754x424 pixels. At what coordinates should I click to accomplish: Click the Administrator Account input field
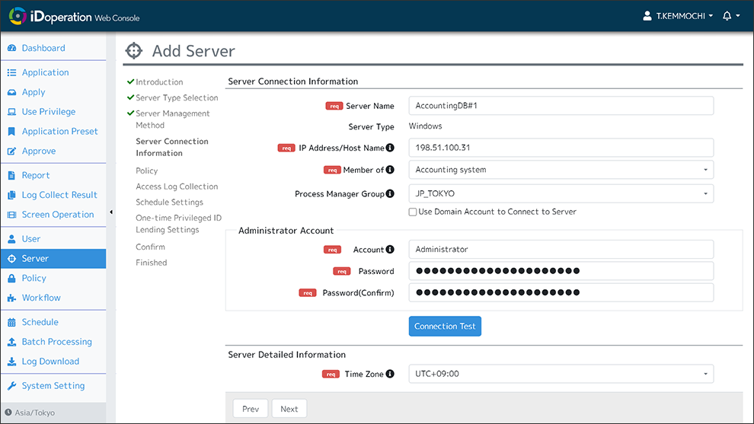point(561,250)
